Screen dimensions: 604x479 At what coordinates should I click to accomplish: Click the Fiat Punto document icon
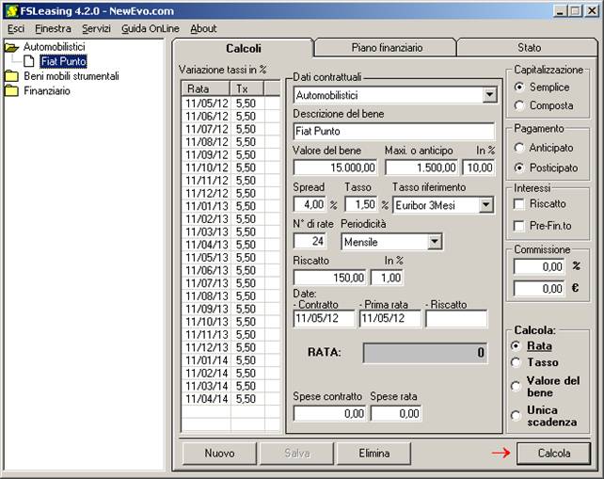[x=29, y=61]
